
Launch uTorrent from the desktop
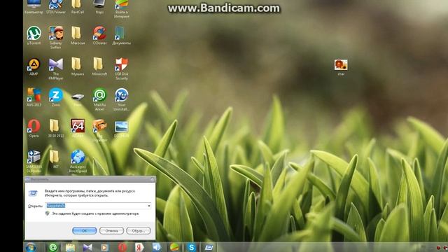(34, 35)
